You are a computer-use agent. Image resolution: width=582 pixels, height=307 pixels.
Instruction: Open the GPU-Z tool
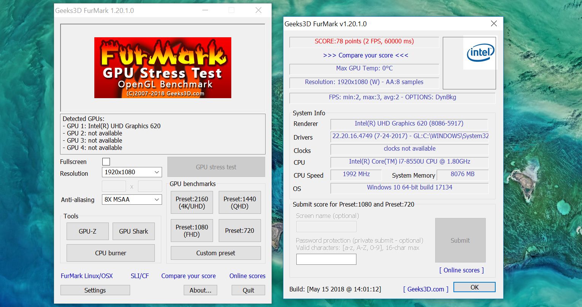(87, 231)
